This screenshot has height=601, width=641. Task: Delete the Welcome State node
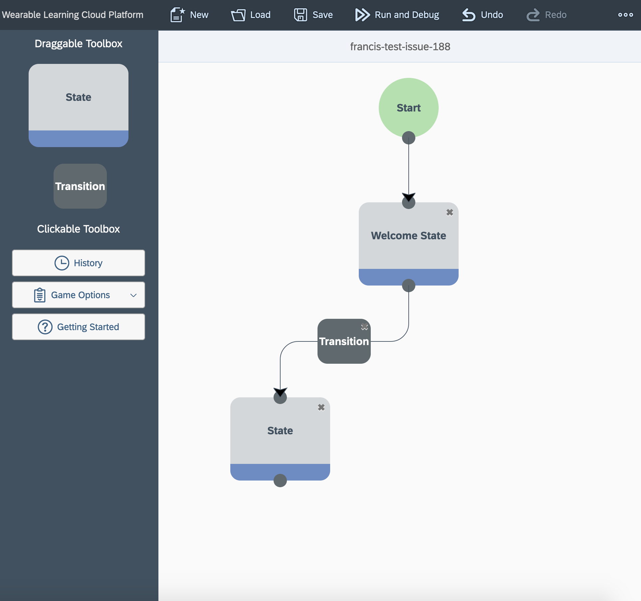click(x=450, y=212)
